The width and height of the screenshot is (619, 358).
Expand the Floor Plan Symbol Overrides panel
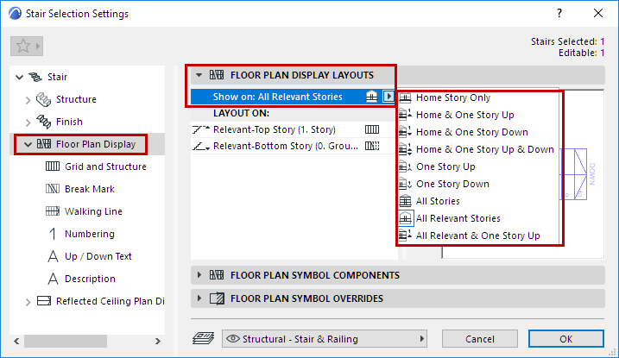(x=199, y=298)
